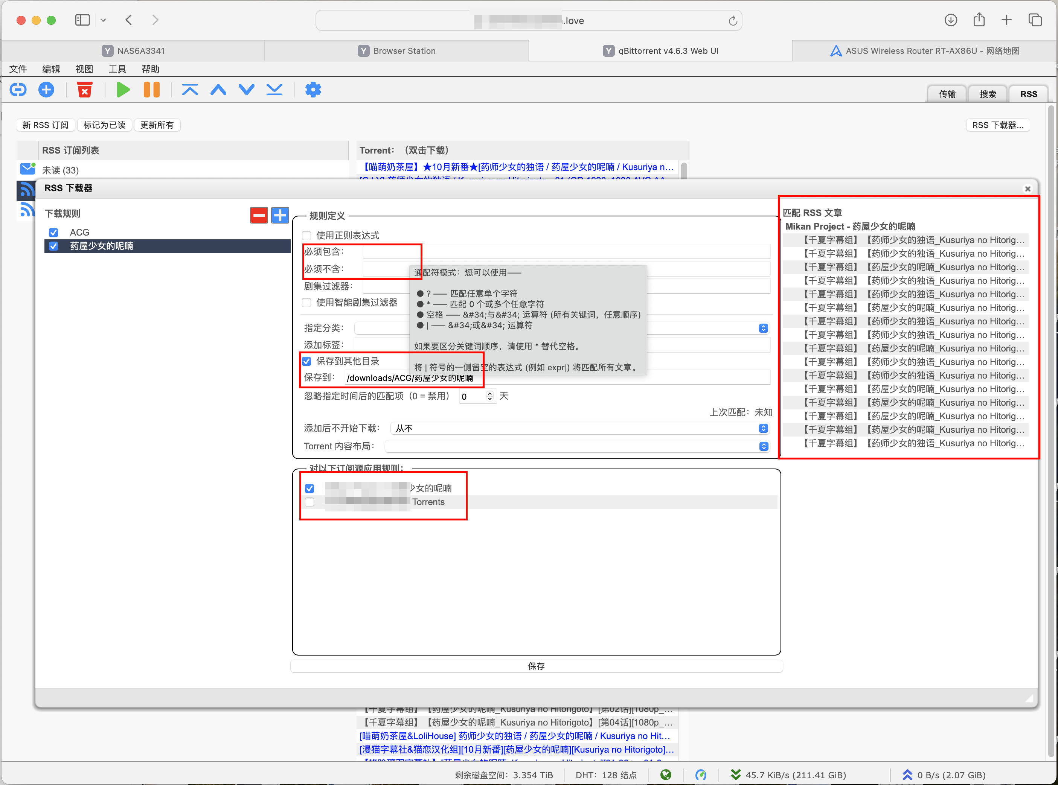Uncheck 保存到其他目录 checkbox

pos(306,361)
